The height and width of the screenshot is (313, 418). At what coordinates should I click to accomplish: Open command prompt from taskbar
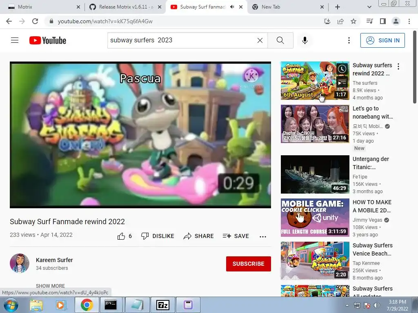pyautogui.click(x=111, y=305)
